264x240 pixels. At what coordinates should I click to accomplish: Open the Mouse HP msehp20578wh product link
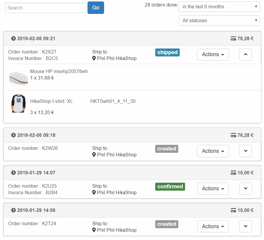pyautogui.click(x=59, y=71)
